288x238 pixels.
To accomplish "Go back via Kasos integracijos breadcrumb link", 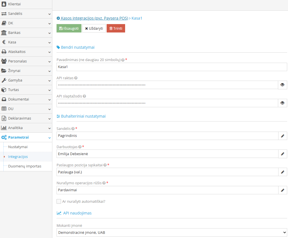I will [94, 18].
